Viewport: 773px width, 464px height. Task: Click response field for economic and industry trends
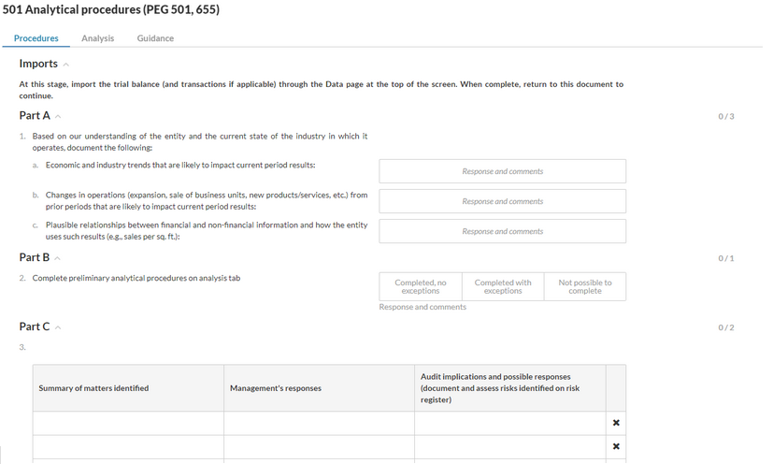click(502, 171)
